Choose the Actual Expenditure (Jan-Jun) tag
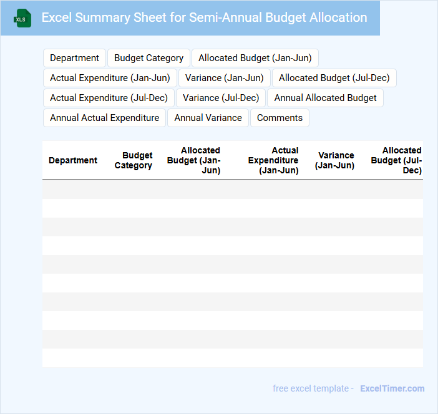Screen dimensions: 438x414 coord(110,78)
